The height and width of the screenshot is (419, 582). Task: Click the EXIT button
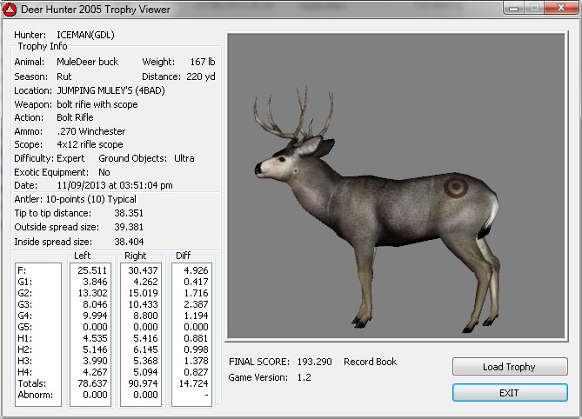[509, 393]
